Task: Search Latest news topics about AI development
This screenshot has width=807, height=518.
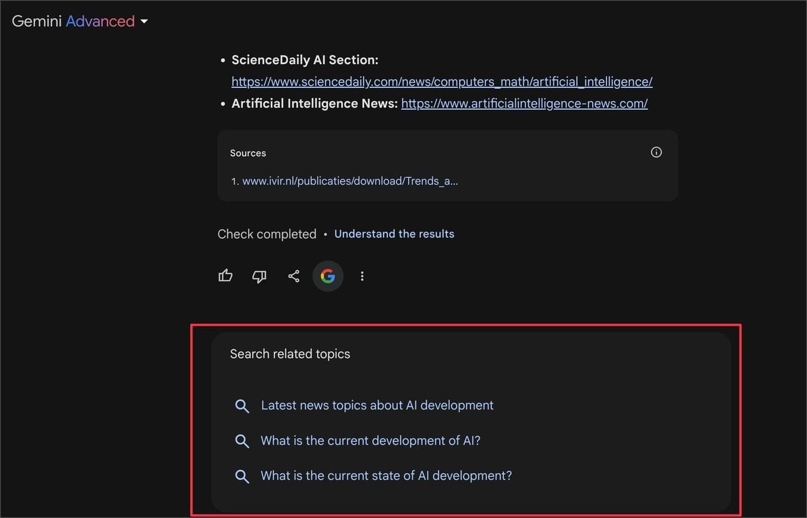Action: click(377, 406)
